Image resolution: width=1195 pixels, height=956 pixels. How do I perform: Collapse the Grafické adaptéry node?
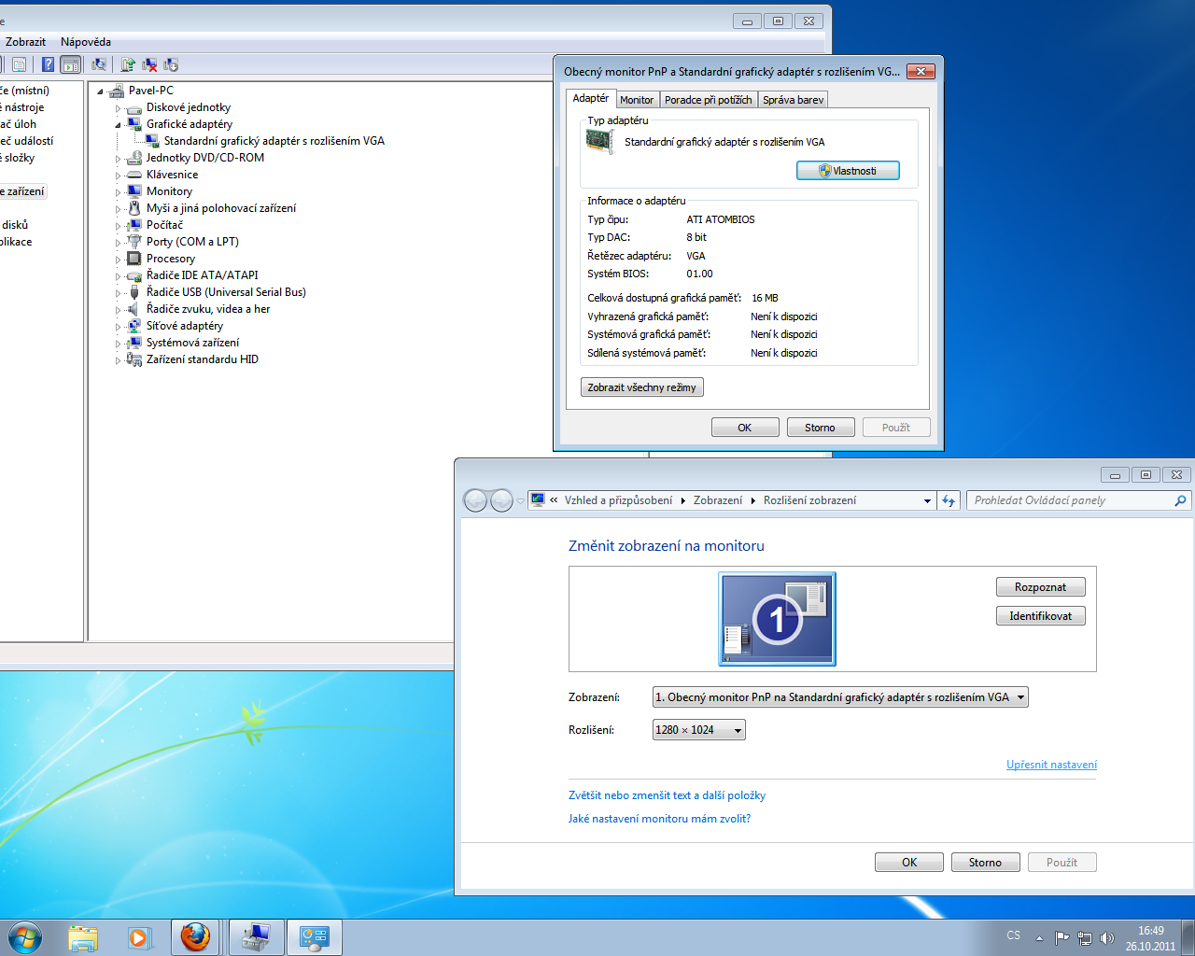pos(119,125)
